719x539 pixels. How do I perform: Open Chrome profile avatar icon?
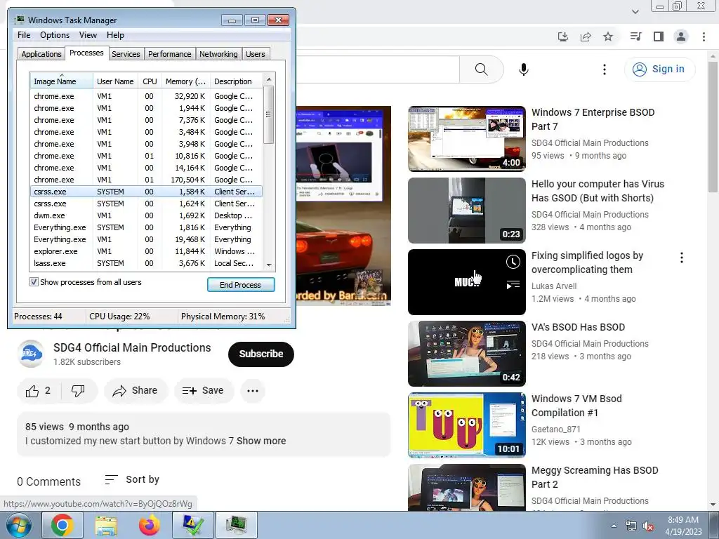[681, 36]
